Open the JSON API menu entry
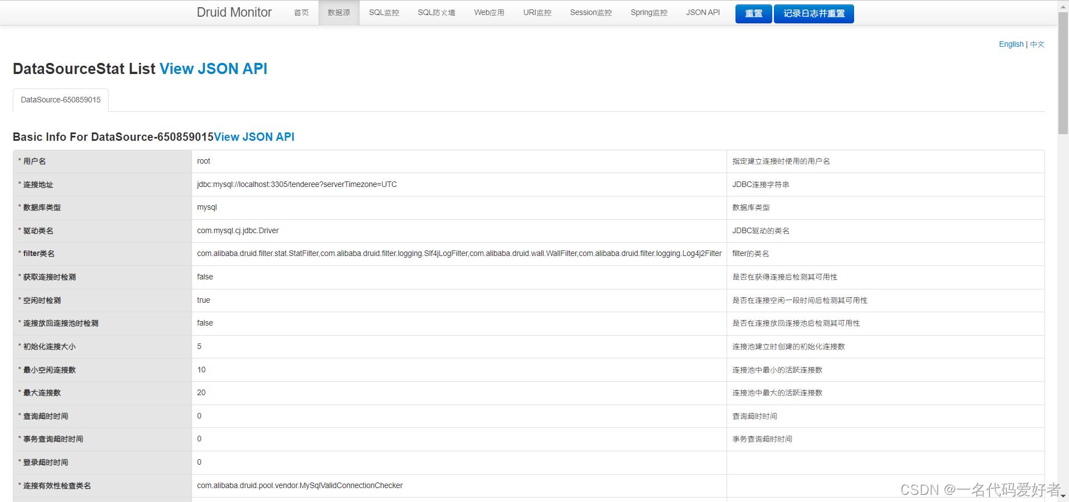Screen dimensions: 1069x502 [703, 12]
